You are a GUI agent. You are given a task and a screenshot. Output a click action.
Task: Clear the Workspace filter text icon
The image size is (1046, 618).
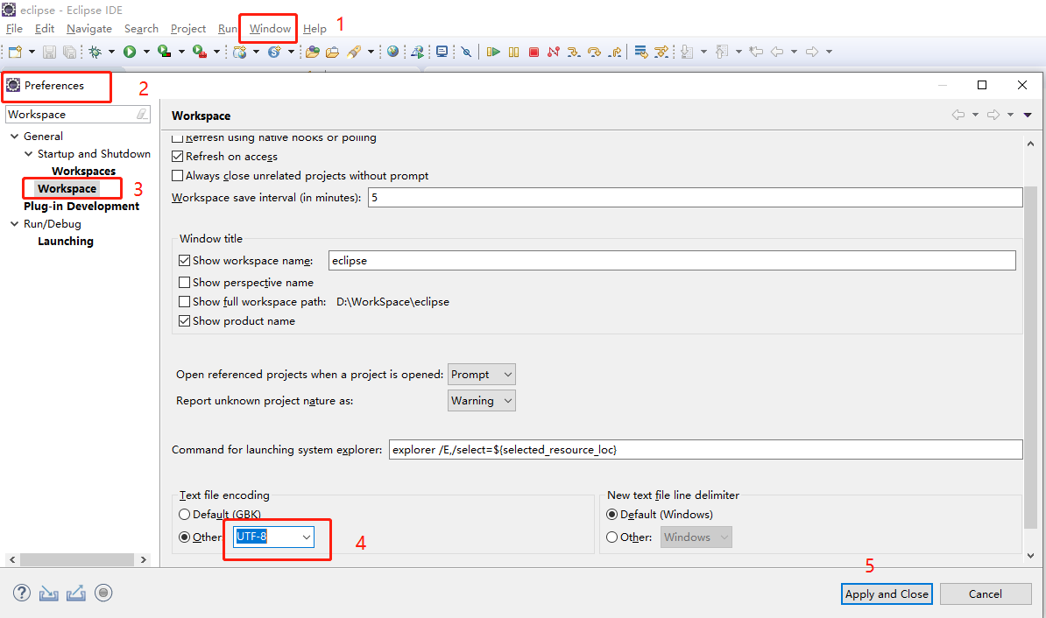click(x=141, y=114)
